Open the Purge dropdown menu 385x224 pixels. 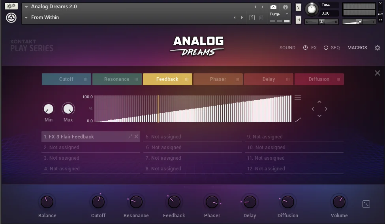point(279,14)
